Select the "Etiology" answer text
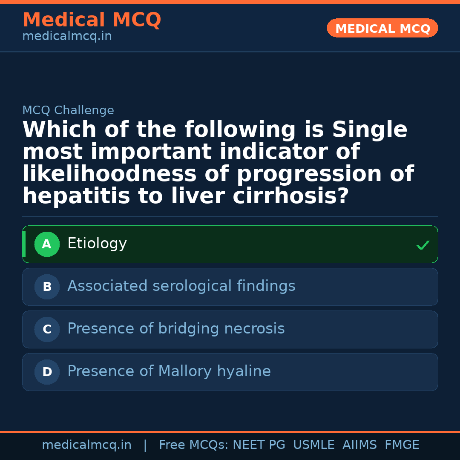This screenshot has height=460, width=460. [x=97, y=244]
